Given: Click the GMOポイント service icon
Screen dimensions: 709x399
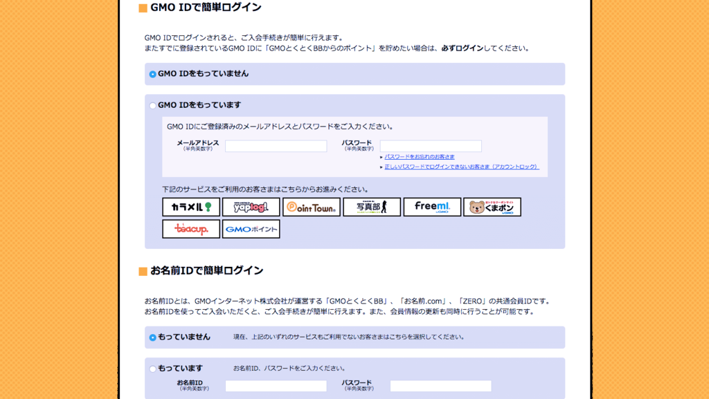Looking at the screenshot, I should click(x=251, y=229).
